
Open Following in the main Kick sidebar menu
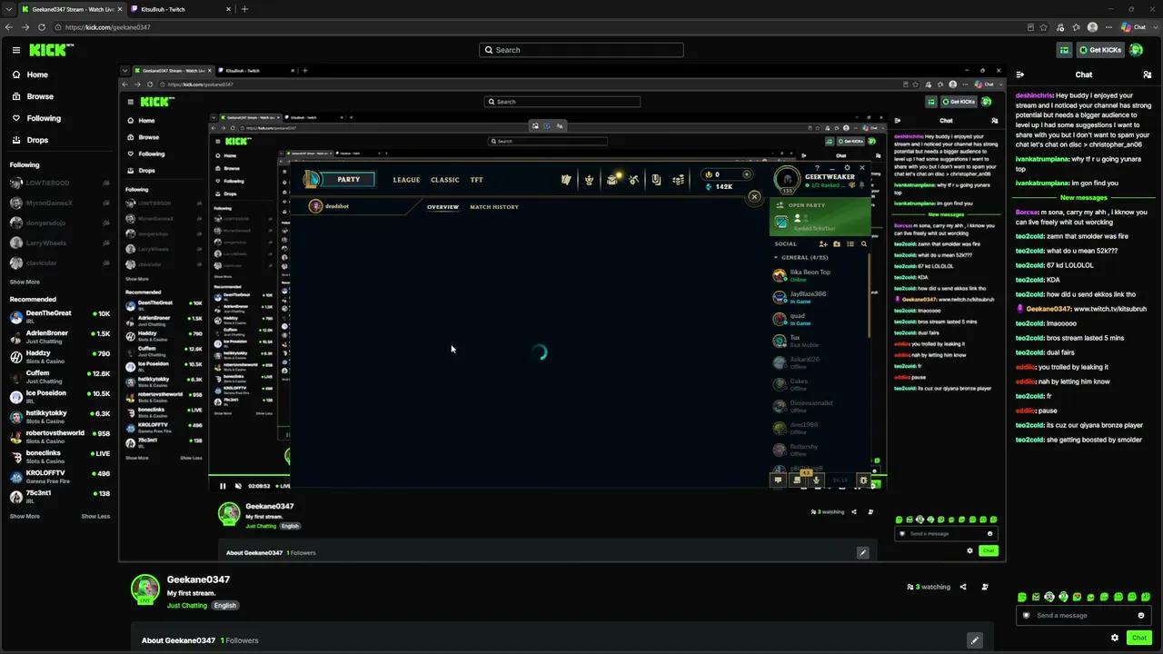point(44,118)
